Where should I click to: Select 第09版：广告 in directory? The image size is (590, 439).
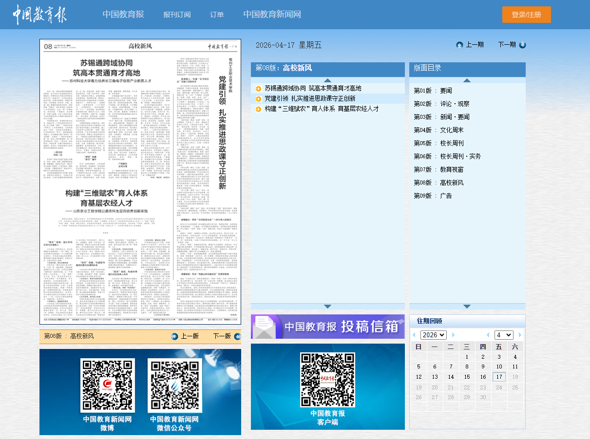[433, 196]
